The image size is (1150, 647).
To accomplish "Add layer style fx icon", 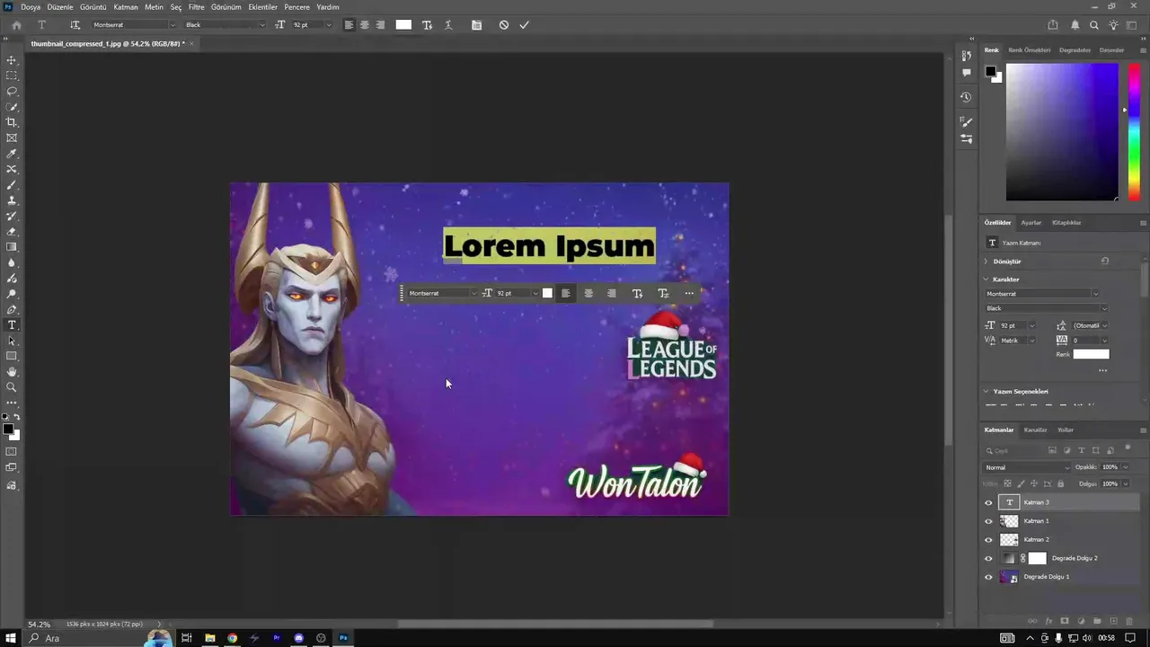I will (x=1048, y=621).
